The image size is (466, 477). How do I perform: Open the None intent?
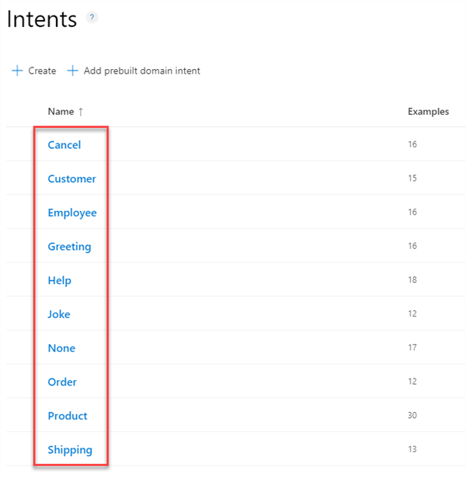[x=61, y=348]
